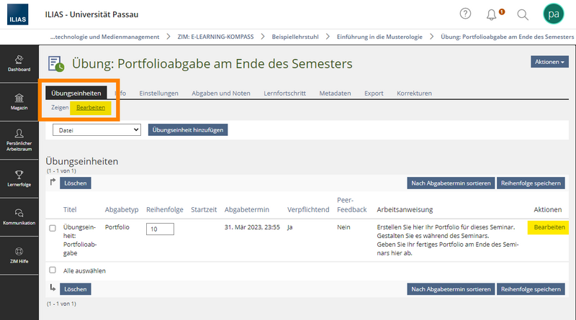Click Bearbeiten in the Aktionen column
This screenshot has width=576, height=320.
(x=548, y=227)
